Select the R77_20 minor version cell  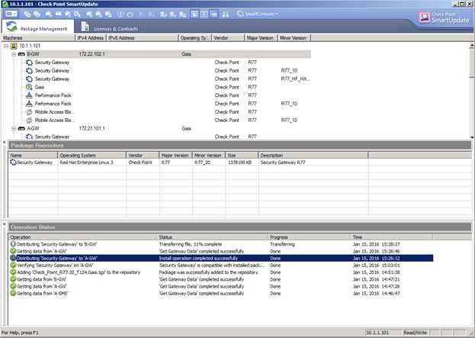[209, 163]
